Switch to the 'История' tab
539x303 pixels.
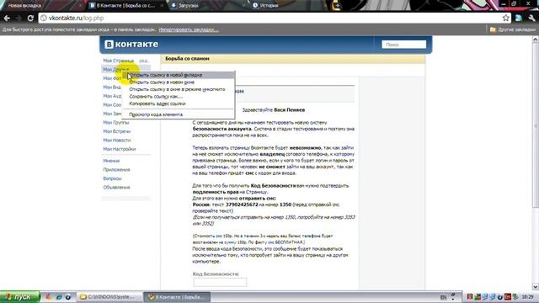click(x=288, y=6)
